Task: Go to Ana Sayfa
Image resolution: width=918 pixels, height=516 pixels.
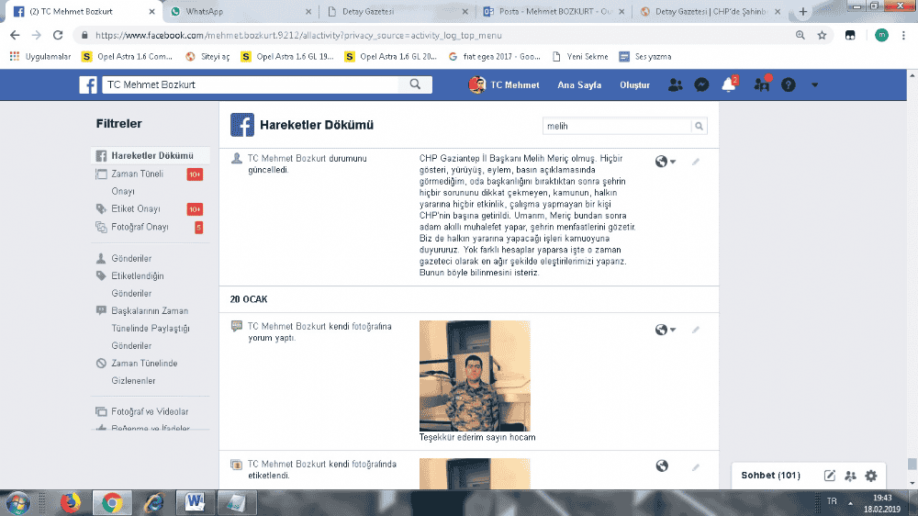Action: 579,84
